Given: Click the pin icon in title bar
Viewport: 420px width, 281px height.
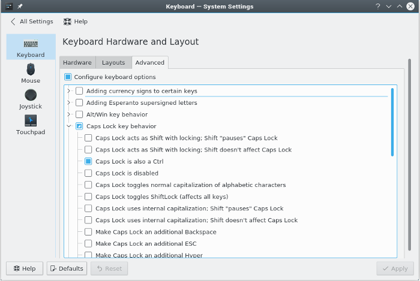Looking at the screenshot, I should (x=20, y=7).
